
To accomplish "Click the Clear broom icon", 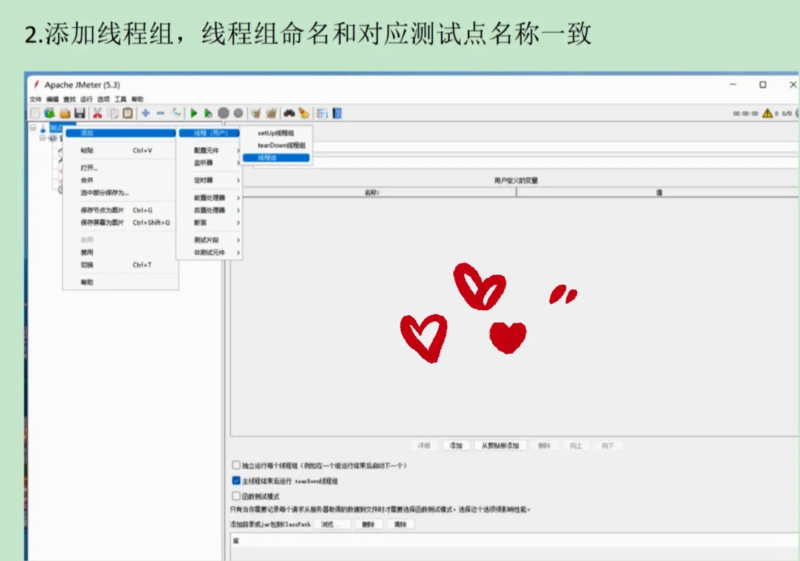I will [256, 113].
